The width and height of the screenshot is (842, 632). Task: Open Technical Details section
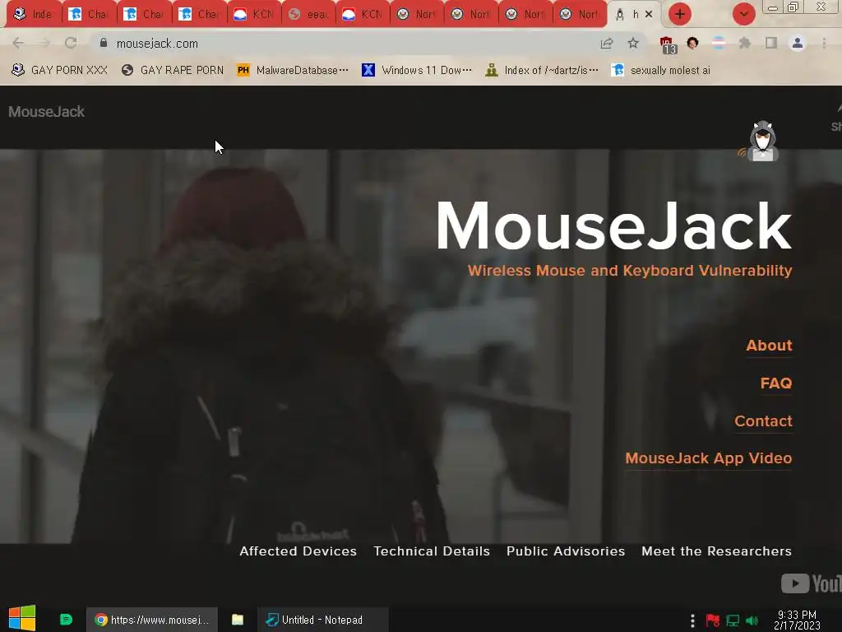[432, 551]
